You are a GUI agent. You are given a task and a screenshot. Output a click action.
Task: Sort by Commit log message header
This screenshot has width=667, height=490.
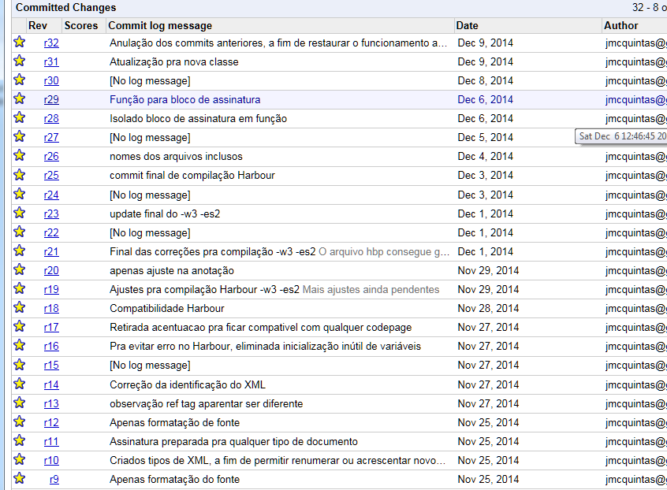(149, 25)
